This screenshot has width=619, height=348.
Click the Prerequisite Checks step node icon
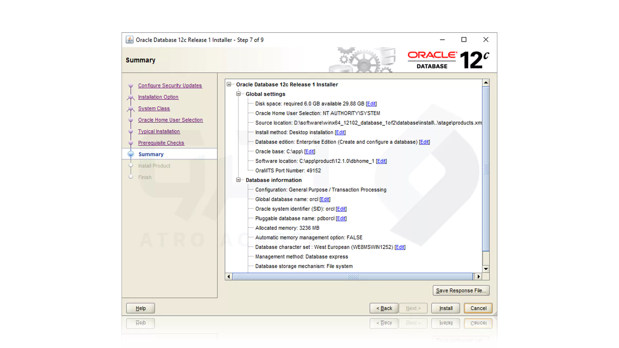click(x=131, y=143)
